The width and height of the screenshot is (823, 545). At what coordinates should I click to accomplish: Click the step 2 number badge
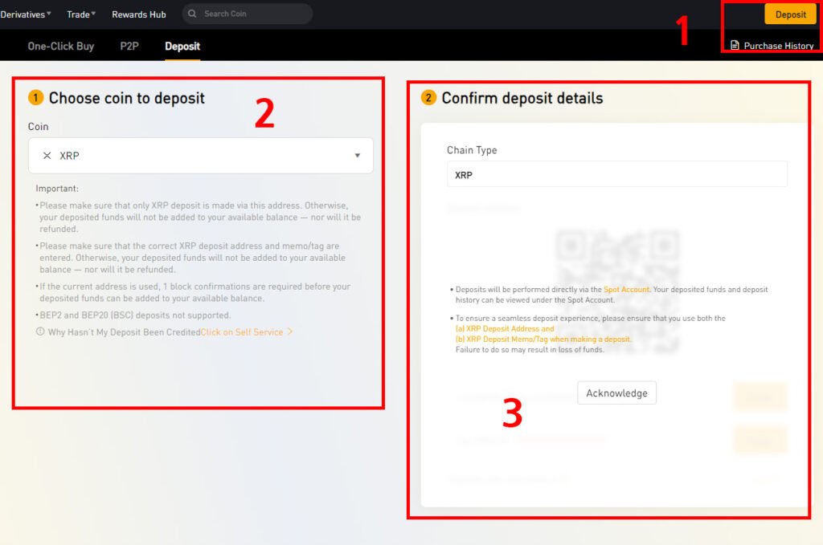pyautogui.click(x=428, y=97)
